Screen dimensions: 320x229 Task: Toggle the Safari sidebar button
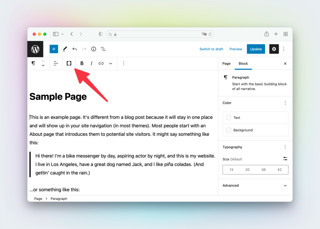(56, 34)
